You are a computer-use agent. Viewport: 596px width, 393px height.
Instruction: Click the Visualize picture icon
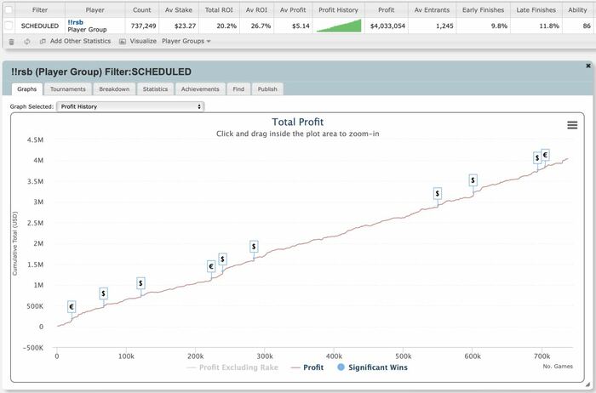pos(123,42)
